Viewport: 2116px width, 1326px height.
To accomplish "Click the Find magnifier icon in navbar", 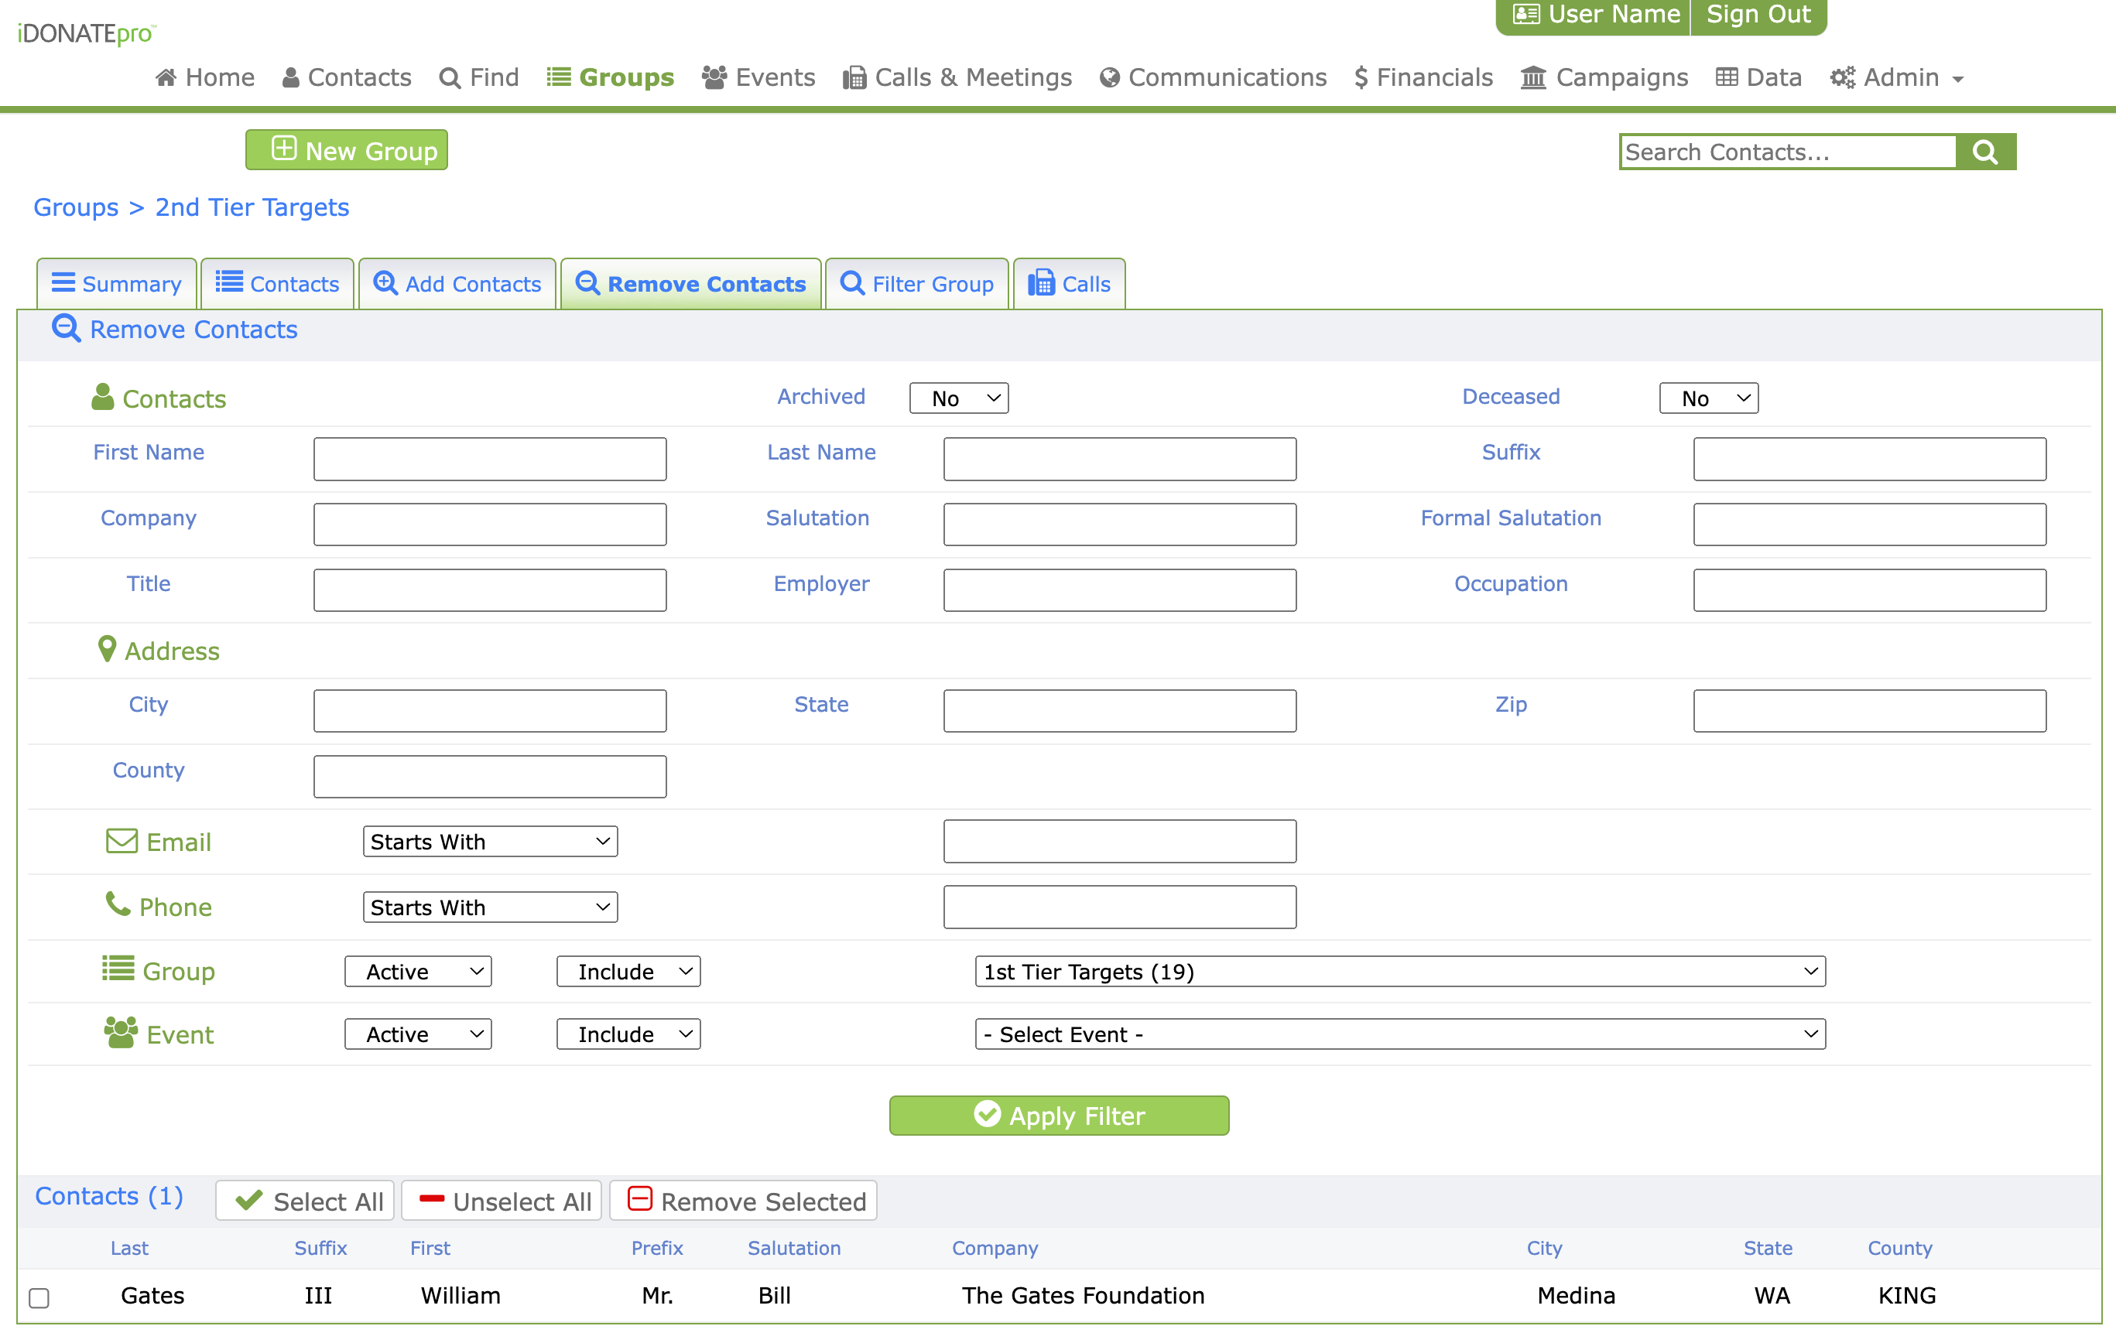I will pyautogui.click(x=449, y=78).
